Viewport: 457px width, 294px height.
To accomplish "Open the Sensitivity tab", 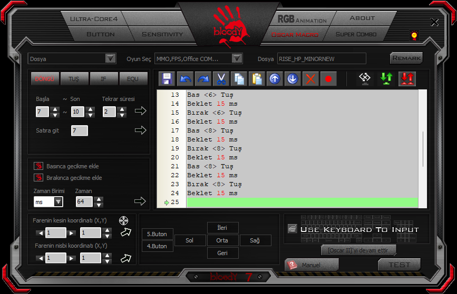I will point(162,34).
